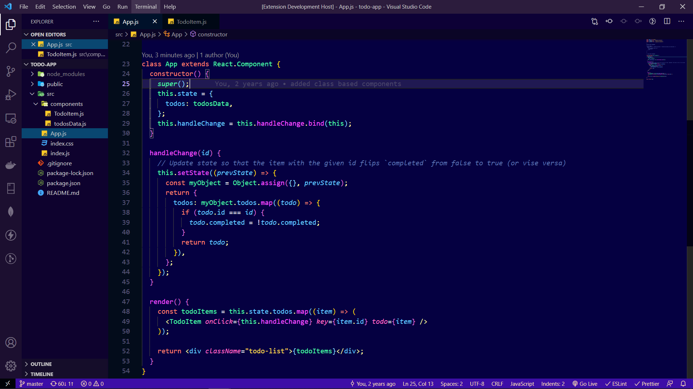
Task: Open the Docker view icon
Action: tap(11, 165)
